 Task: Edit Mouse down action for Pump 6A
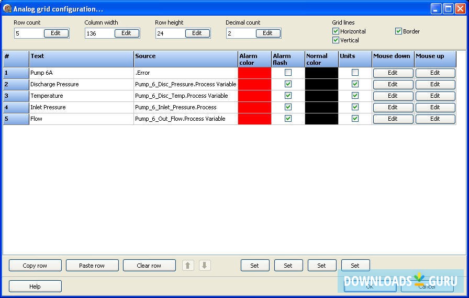click(393, 73)
